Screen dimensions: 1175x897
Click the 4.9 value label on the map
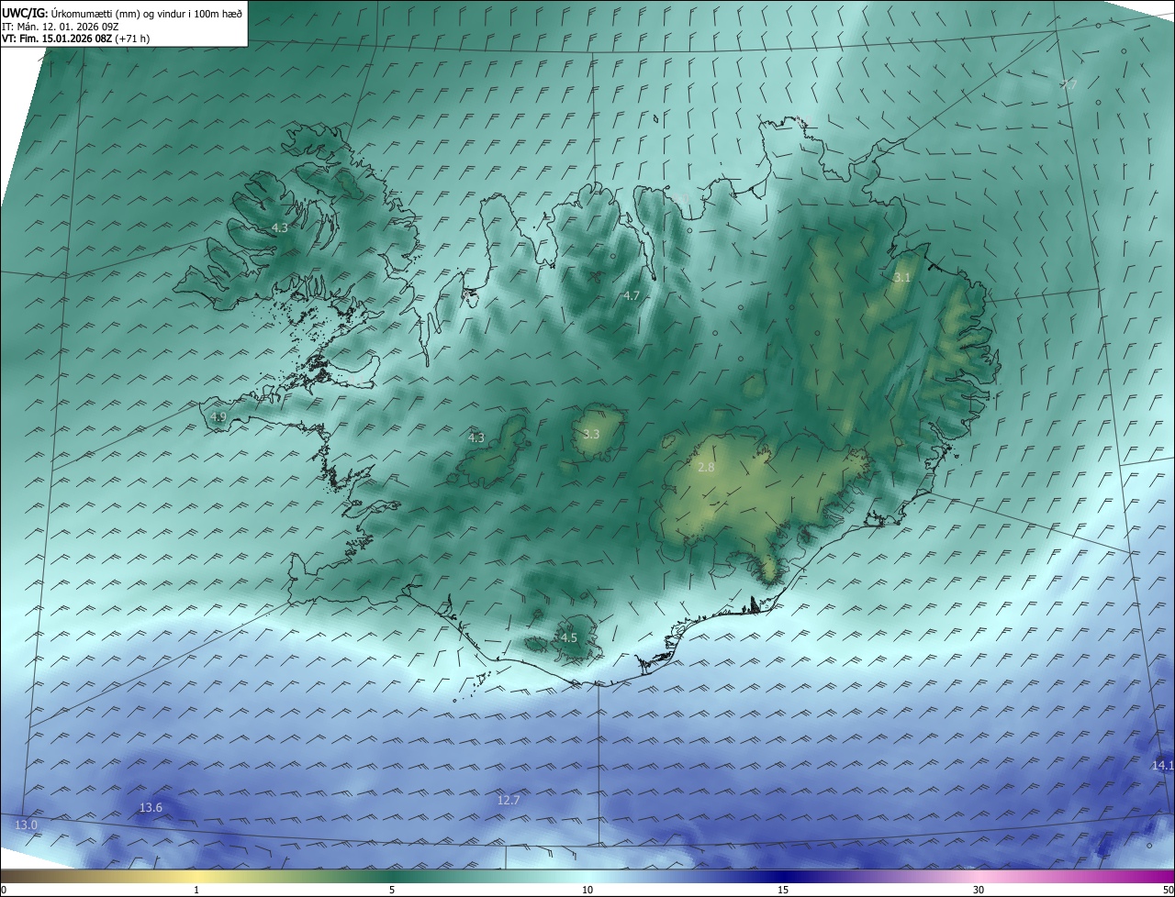218,417
